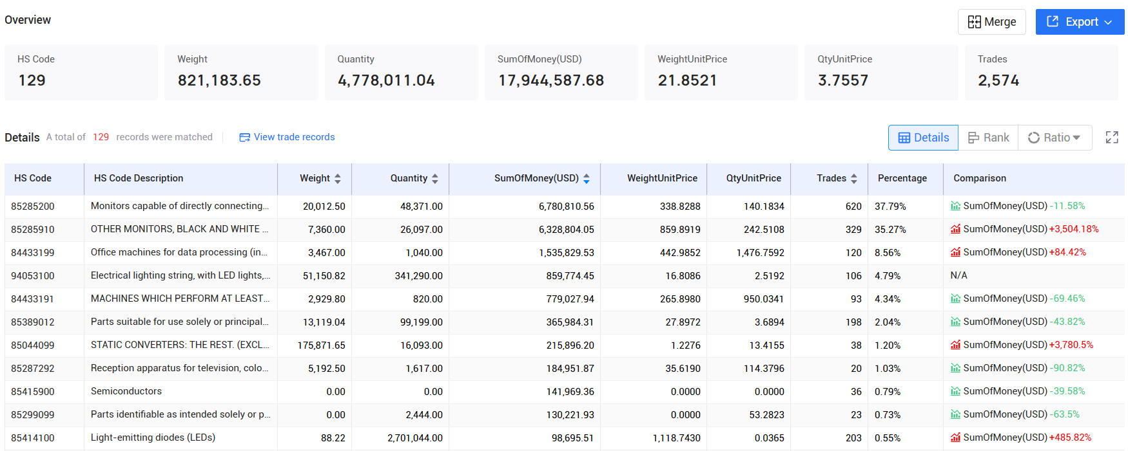Open the View trade records link
This screenshot has height=451, width=1128.
294,137
